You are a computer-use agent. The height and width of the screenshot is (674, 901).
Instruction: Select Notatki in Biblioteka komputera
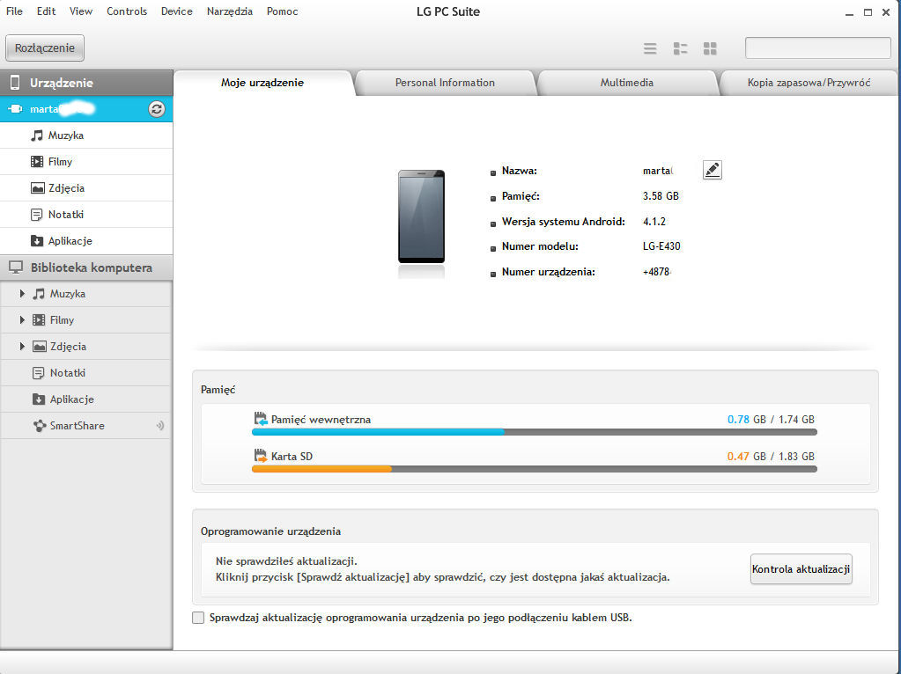tap(86, 373)
